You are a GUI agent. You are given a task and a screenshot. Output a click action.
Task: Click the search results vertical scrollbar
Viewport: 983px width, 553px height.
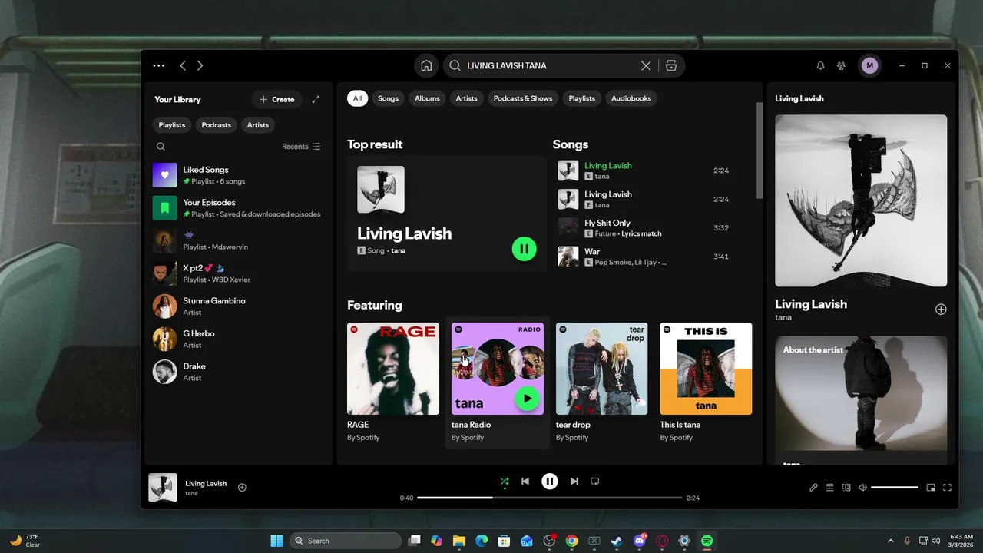760,150
